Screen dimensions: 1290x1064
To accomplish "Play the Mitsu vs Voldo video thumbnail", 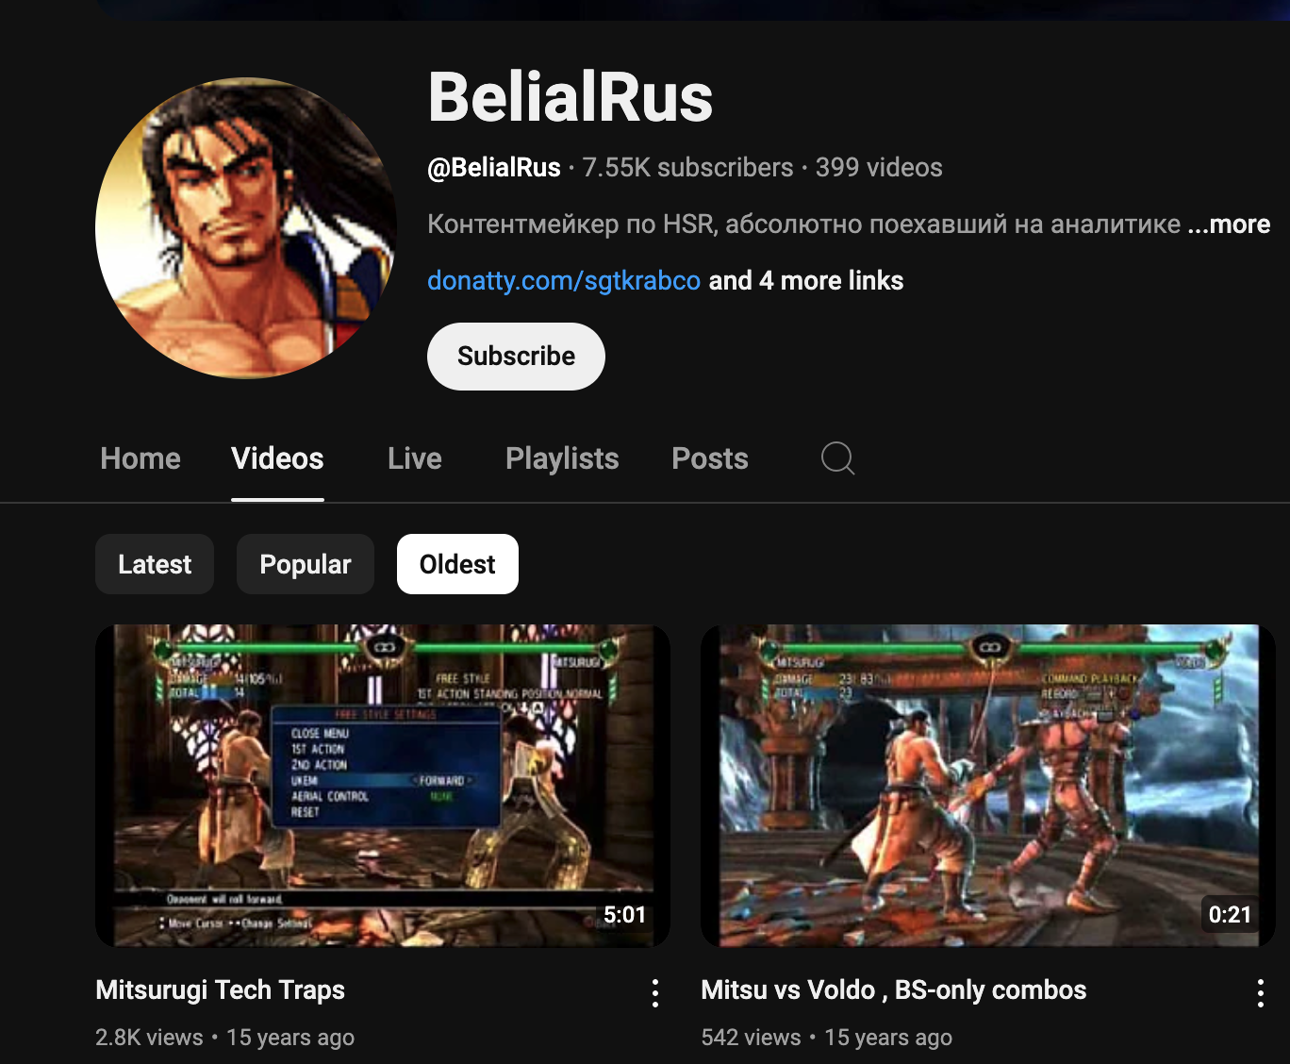I will [988, 786].
